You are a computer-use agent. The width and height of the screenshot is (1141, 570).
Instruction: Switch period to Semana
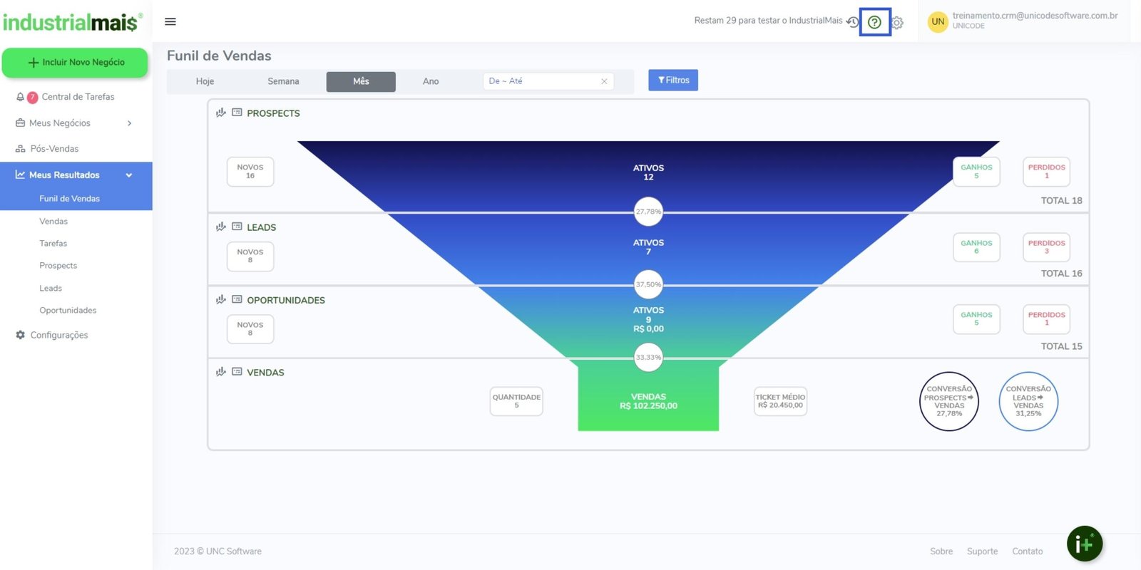(x=283, y=81)
